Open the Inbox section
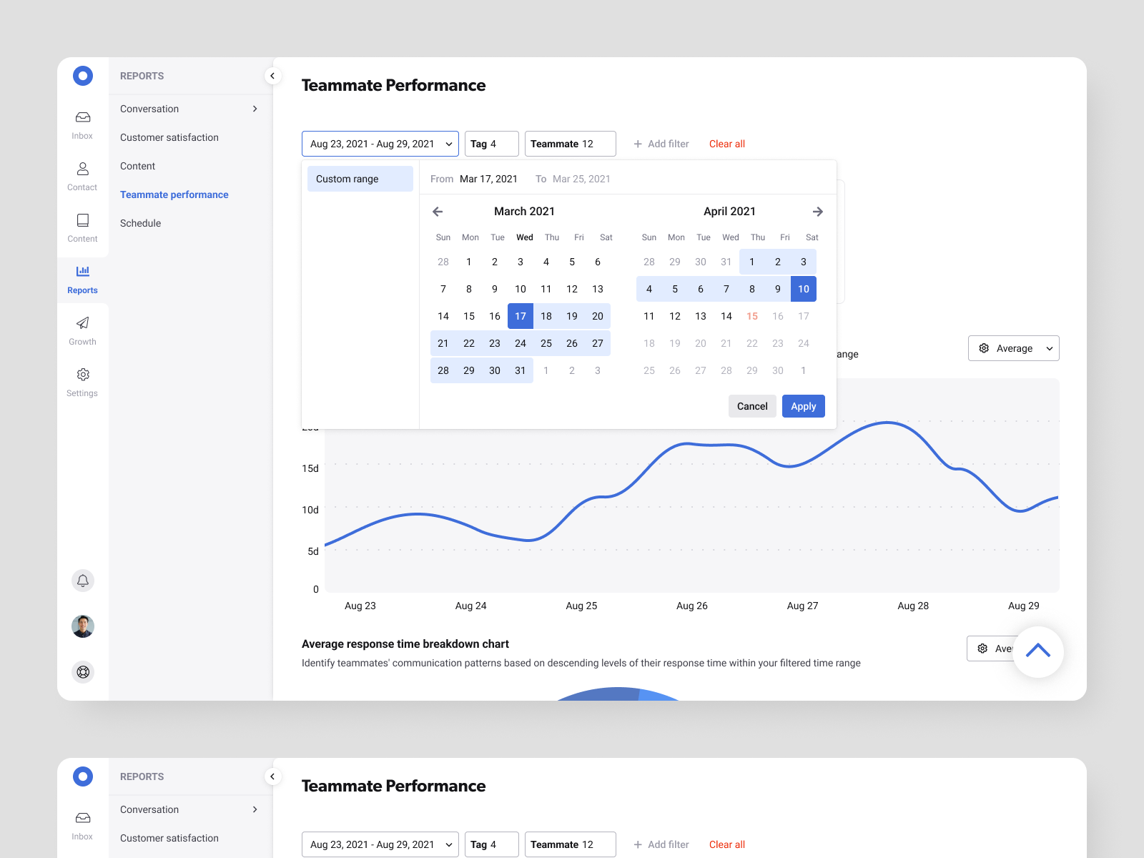This screenshot has height=858, width=1144. [82, 124]
